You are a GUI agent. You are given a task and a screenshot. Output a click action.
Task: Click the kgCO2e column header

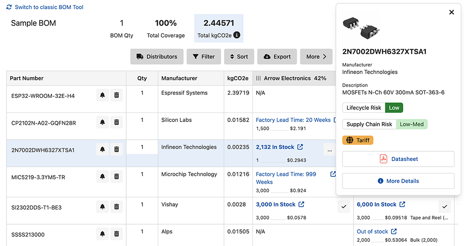pyautogui.click(x=238, y=78)
